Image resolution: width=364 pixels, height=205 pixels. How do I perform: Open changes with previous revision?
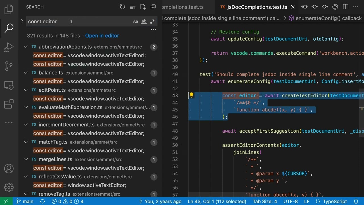tap(304, 7)
